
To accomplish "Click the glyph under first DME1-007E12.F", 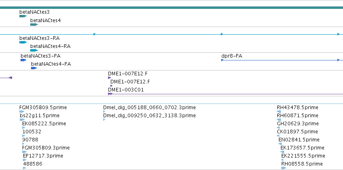I will 109,78.
